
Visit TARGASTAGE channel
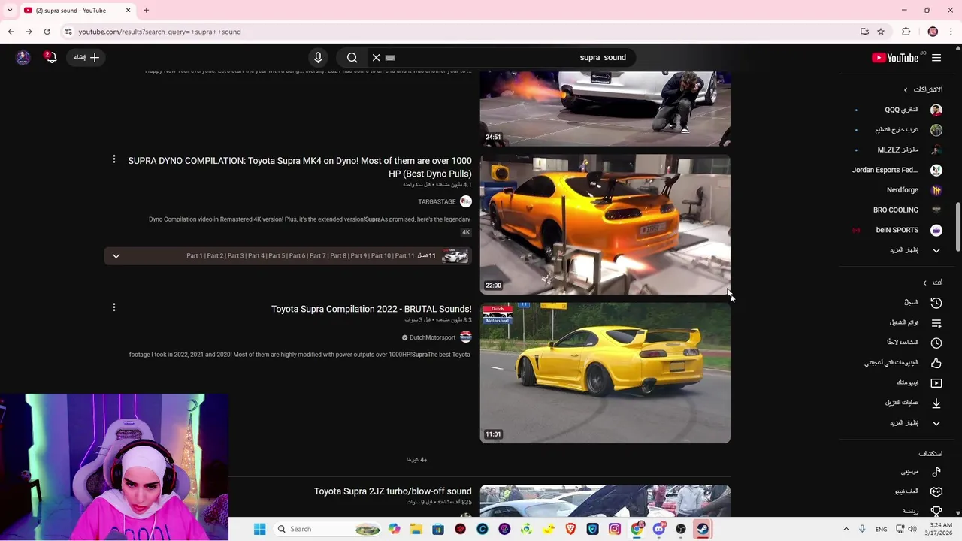point(437,202)
